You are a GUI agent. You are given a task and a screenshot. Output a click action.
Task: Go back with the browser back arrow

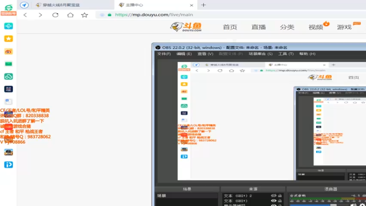25,15
